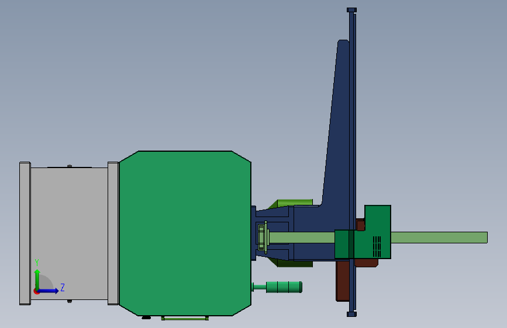
Task: Select the outer gray end flange
Action: 25,233
